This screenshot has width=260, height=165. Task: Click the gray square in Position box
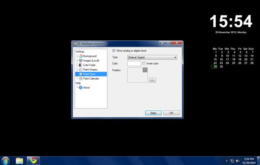coord(145,70)
